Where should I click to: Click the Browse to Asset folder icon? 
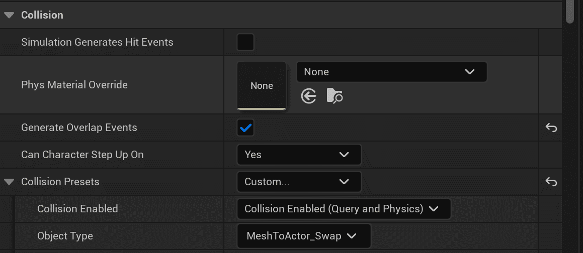click(335, 96)
